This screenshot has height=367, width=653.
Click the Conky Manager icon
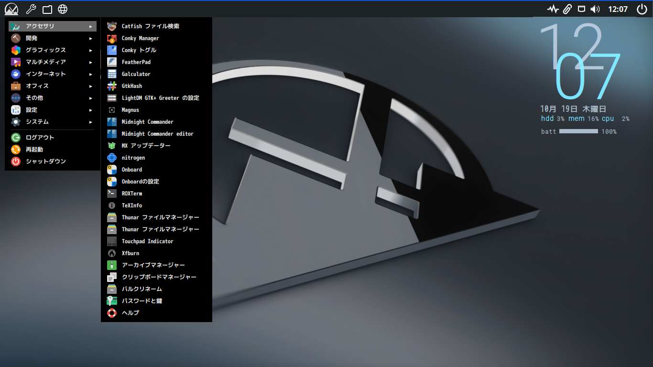coord(112,38)
